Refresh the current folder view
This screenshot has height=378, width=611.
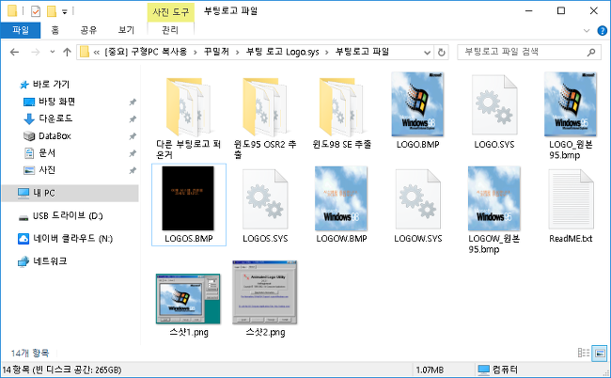pyautogui.click(x=442, y=53)
